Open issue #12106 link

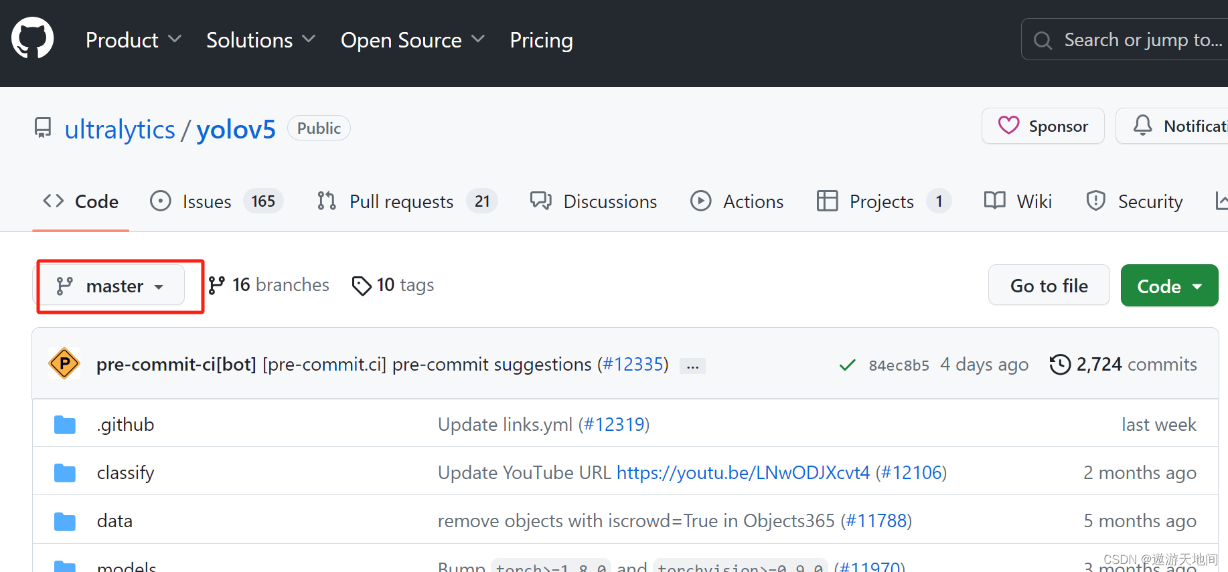coord(911,472)
